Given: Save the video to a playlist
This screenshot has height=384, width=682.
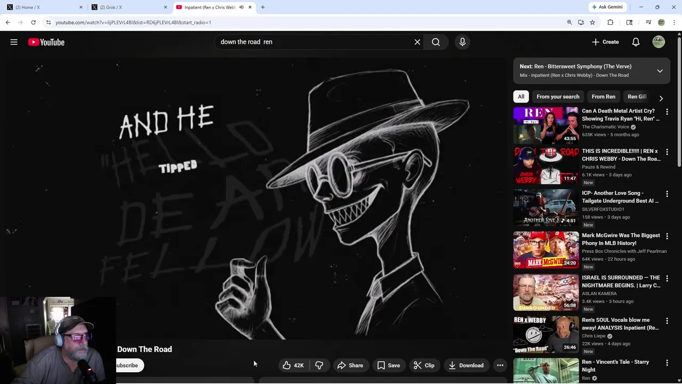Looking at the screenshot, I should click(x=388, y=365).
